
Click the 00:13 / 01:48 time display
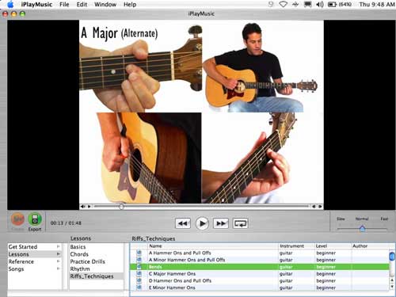point(66,223)
